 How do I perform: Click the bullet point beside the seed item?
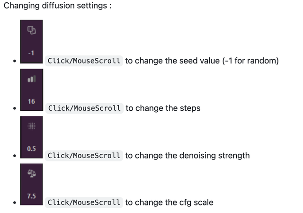[x=17, y=62]
